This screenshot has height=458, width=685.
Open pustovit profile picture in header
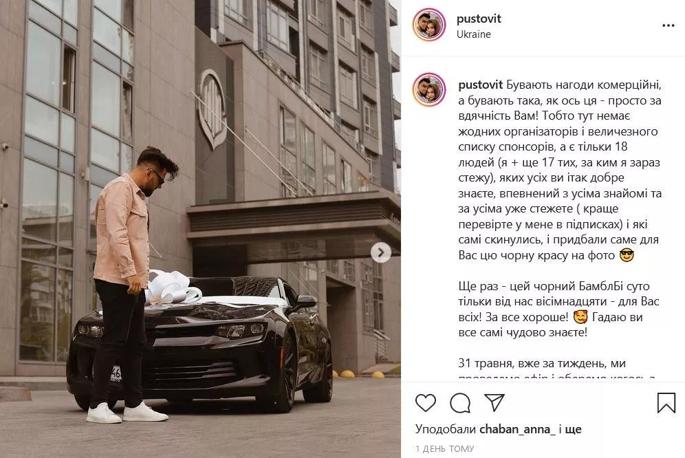point(429,25)
